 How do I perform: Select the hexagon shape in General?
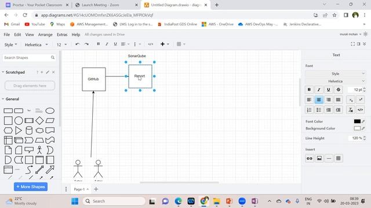point(8,131)
